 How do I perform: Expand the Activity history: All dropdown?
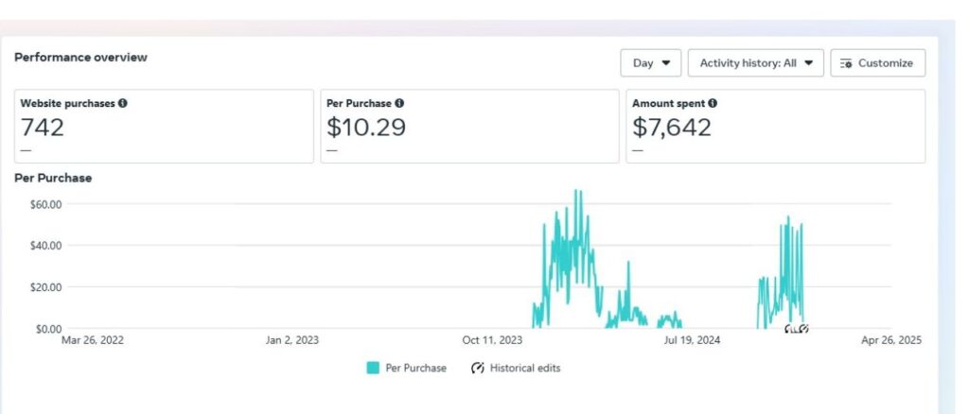[756, 63]
